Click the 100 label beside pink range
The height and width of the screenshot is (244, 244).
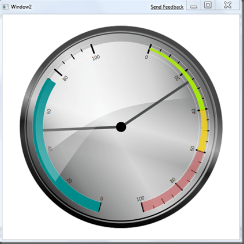[x=140, y=199]
